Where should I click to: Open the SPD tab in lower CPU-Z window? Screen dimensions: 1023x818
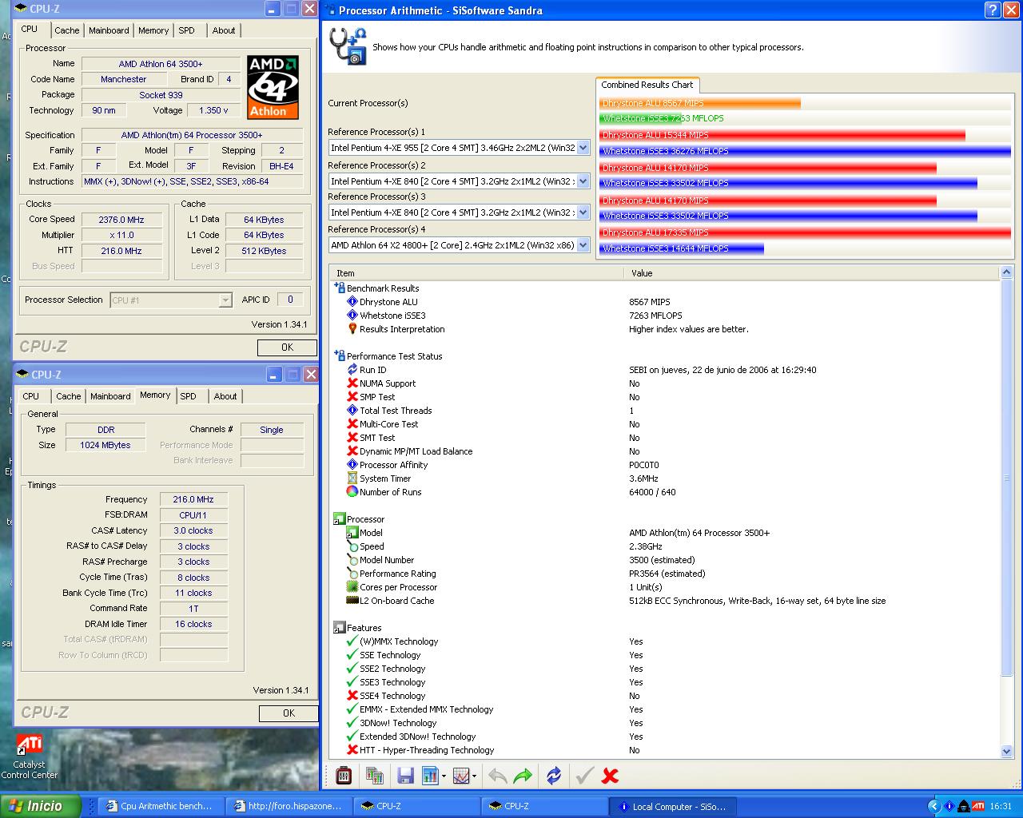189,396
